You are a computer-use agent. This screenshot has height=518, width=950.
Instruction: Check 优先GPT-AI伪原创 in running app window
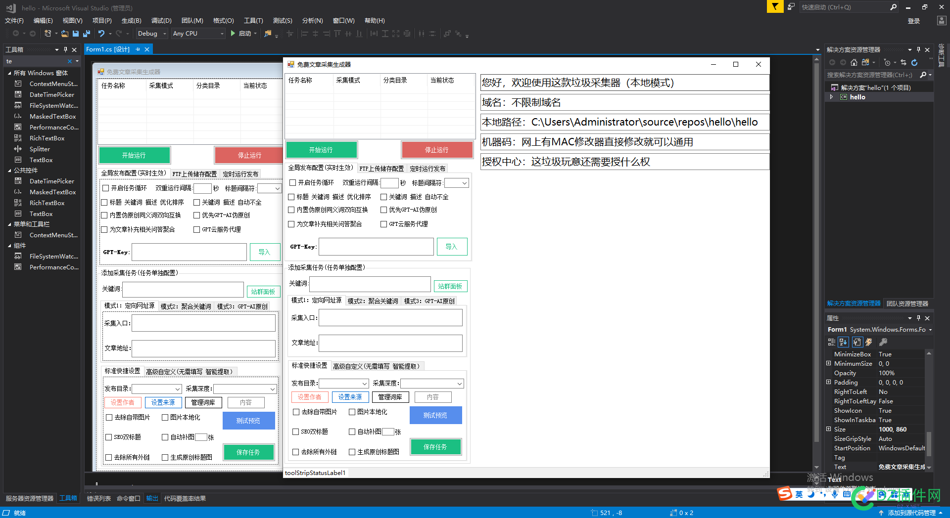tap(383, 210)
